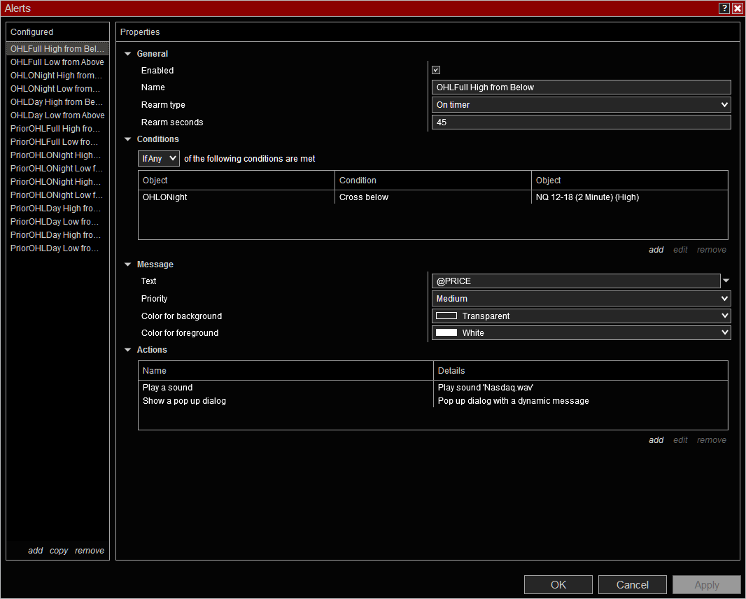Screen dimensions: 746x599
Task: Collapse the Message section
Action: click(128, 265)
